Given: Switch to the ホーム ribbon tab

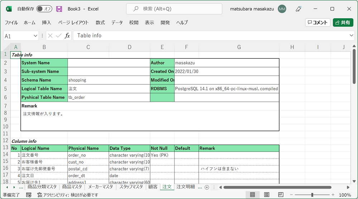Looking at the screenshot, I should [x=29, y=23].
